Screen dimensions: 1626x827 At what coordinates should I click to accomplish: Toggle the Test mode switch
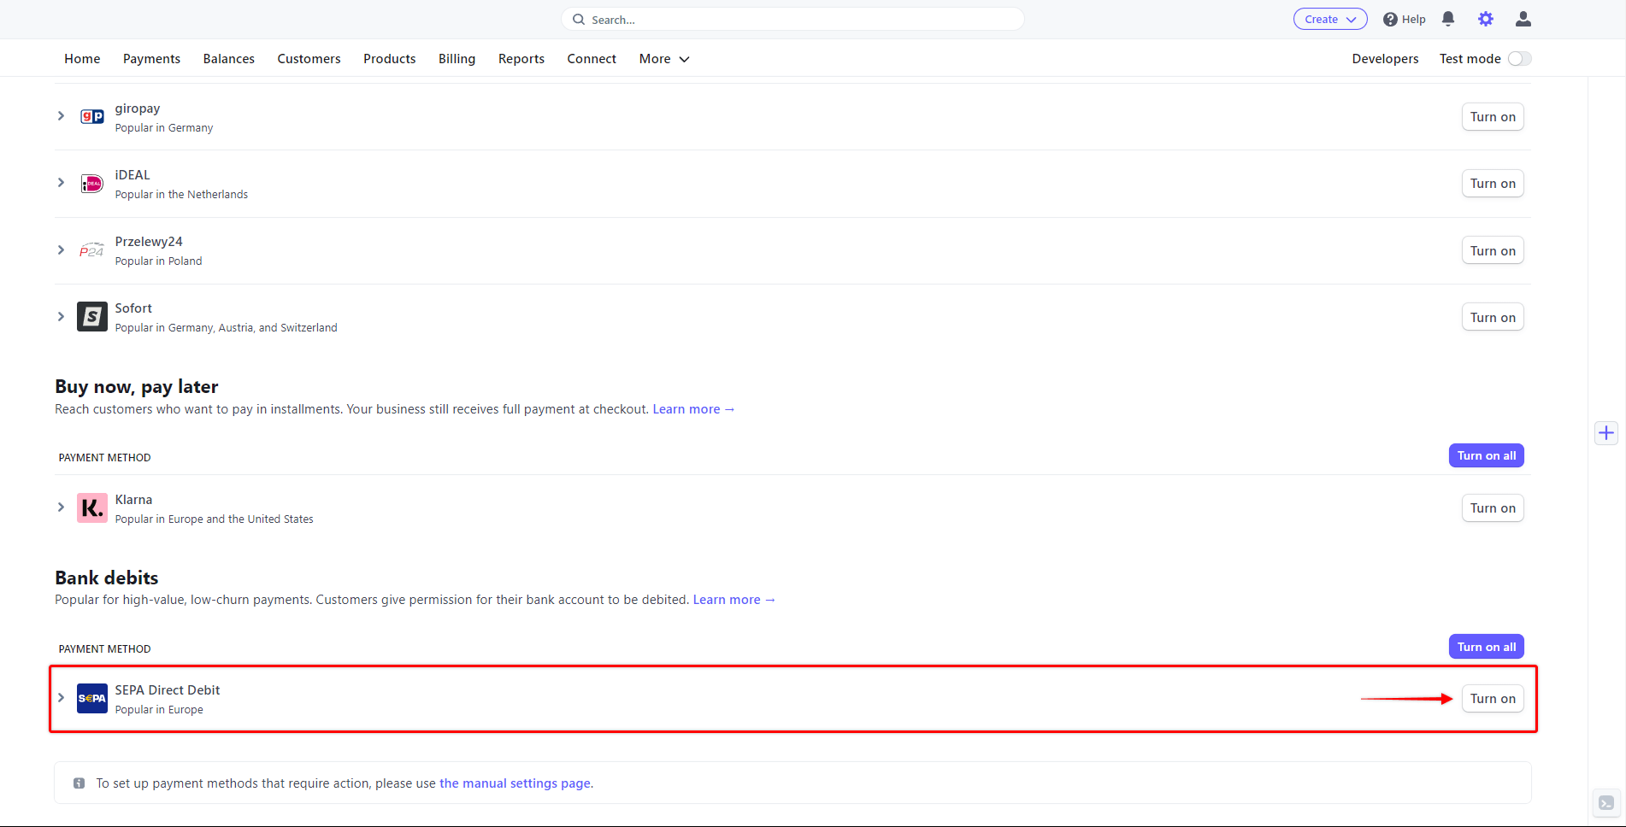pyautogui.click(x=1519, y=59)
